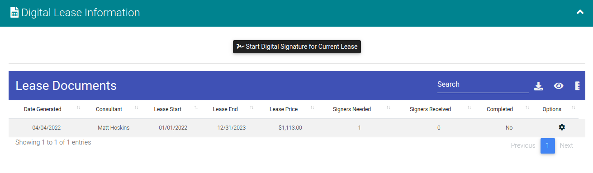Focus the Lease Documents search field
593x173 pixels.
pos(483,84)
